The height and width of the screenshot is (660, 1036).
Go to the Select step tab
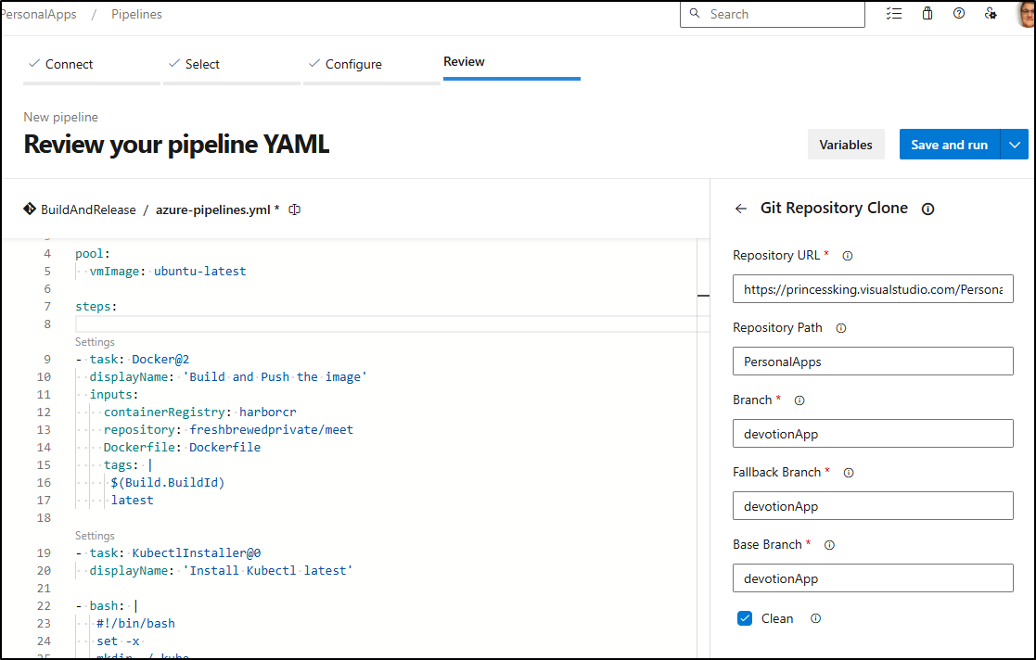click(231, 64)
